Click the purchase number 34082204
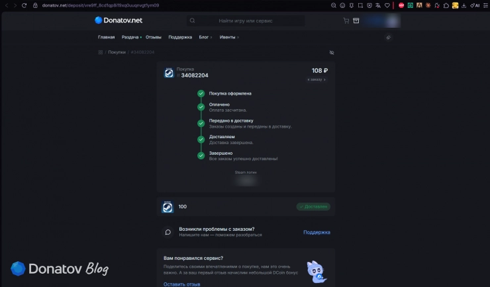The image size is (490, 287). pyautogui.click(x=195, y=75)
